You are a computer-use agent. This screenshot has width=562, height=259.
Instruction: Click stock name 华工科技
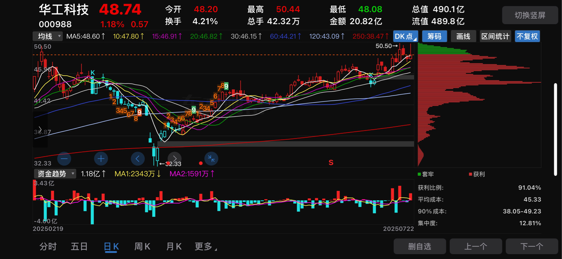click(x=63, y=9)
